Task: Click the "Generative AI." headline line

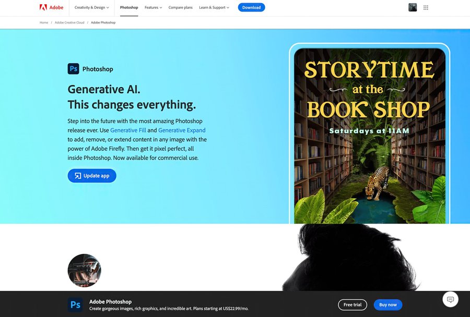Action: pos(104,89)
